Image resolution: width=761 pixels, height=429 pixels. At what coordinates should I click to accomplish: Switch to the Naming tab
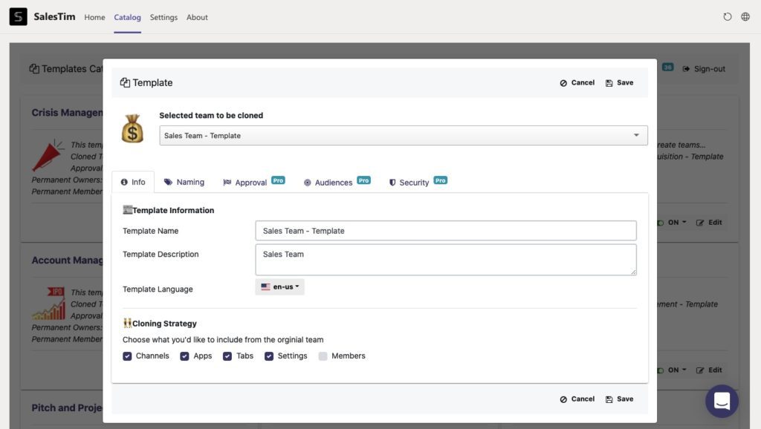pos(184,183)
